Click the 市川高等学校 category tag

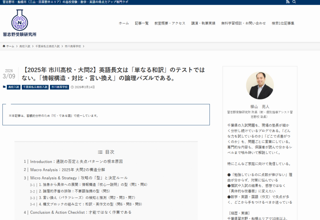59,87
